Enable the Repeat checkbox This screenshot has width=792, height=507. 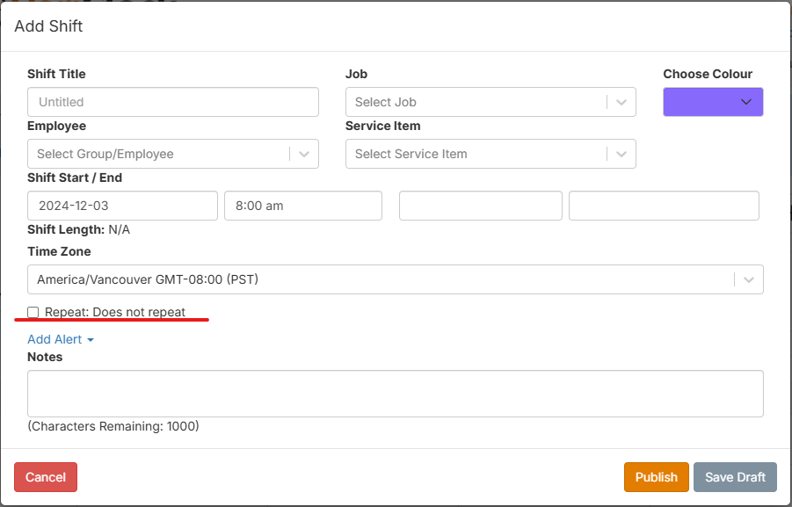click(33, 311)
